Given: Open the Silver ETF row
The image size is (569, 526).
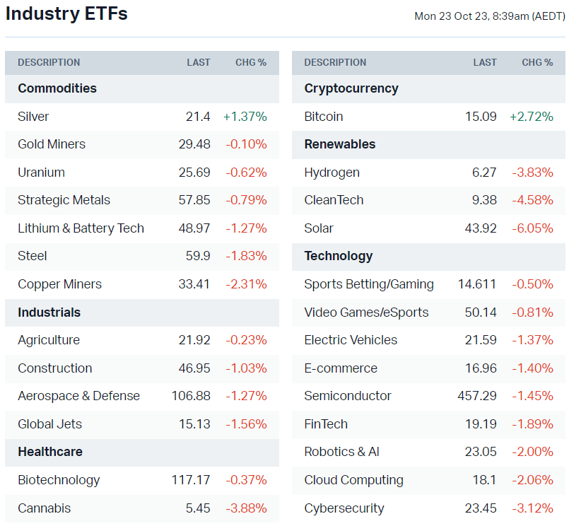Looking at the screenshot, I should click(34, 117).
